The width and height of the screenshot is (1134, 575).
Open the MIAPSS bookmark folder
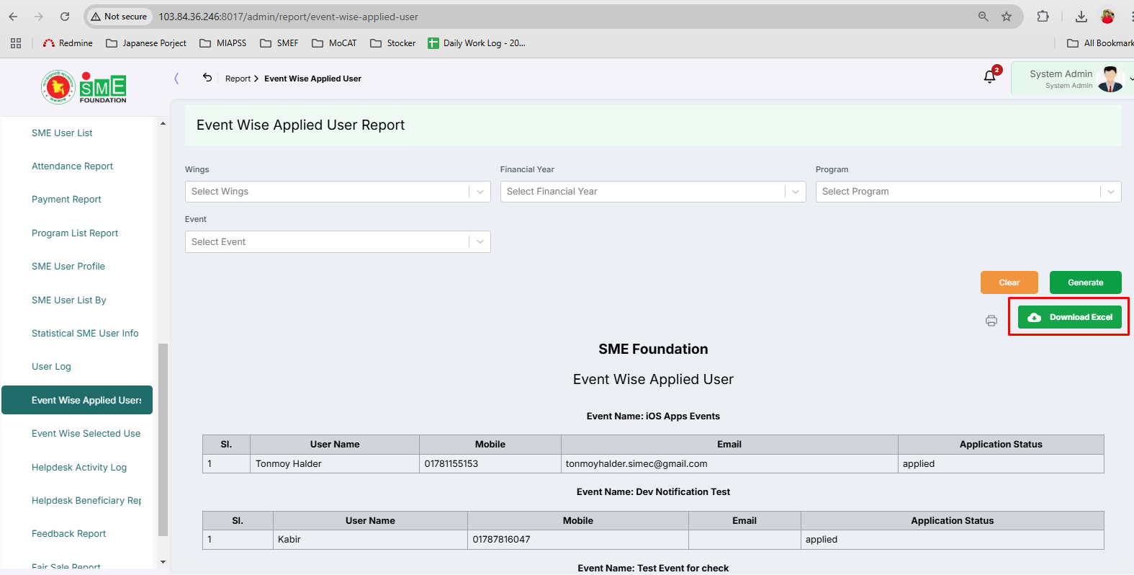223,43
